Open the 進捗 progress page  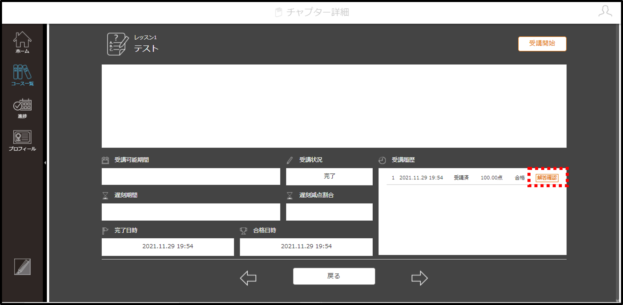pos(22,108)
